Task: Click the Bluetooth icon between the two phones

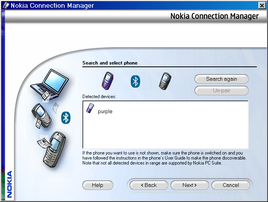Action: click(x=135, y=81)
